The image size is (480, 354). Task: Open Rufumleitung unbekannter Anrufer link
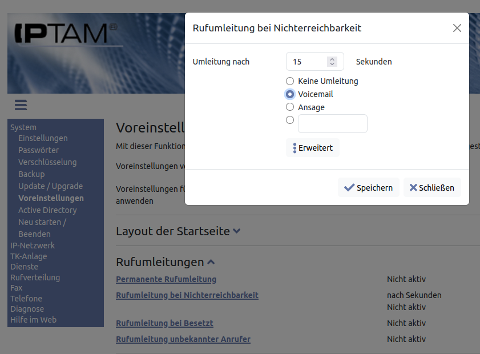[x=183, y=339]
